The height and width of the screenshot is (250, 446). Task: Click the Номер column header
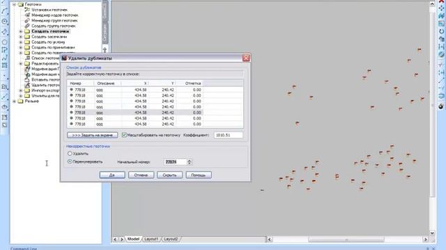tap(81, 83)
